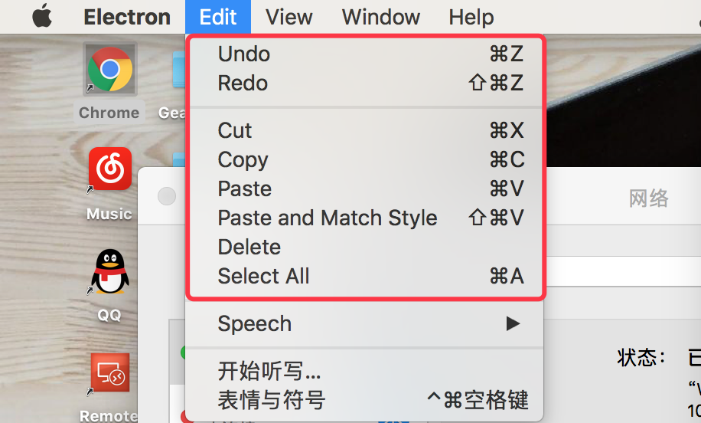Choose Undo from the Edit menu
This screenshot has height=423, width=701.
click(x=365, y=54)
